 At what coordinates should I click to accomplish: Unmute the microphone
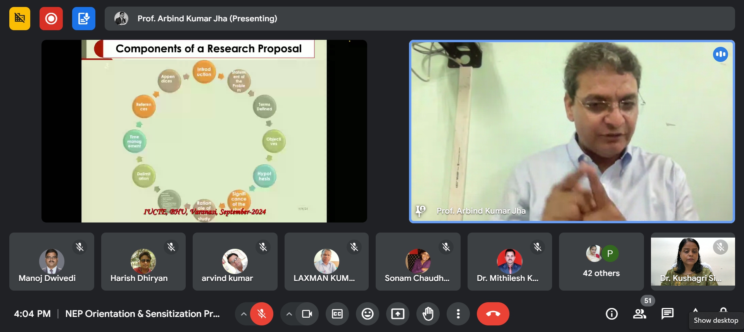coord(262,314)
